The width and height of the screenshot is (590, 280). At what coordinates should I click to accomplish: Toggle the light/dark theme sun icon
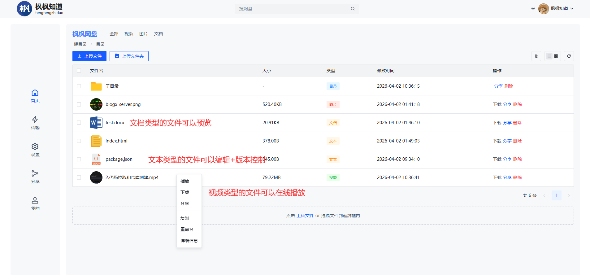click(x=533, y=9)
